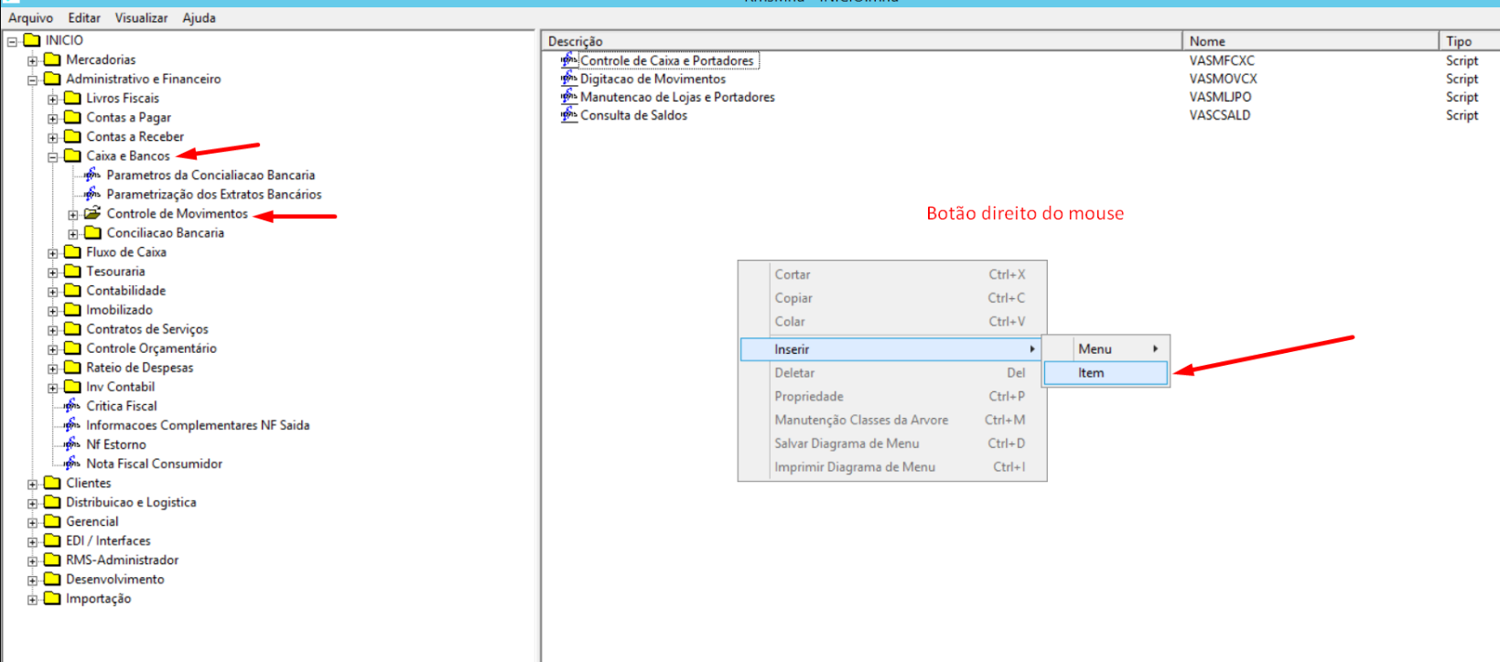Choose Propriedade in the context menu

click(891, 397)
